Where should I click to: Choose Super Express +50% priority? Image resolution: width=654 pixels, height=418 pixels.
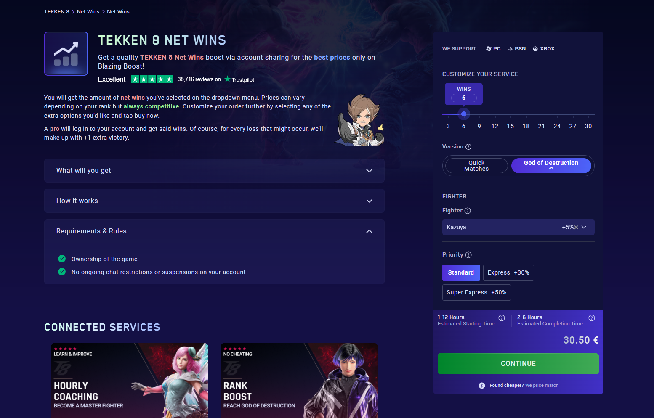[x=476, y=292]
